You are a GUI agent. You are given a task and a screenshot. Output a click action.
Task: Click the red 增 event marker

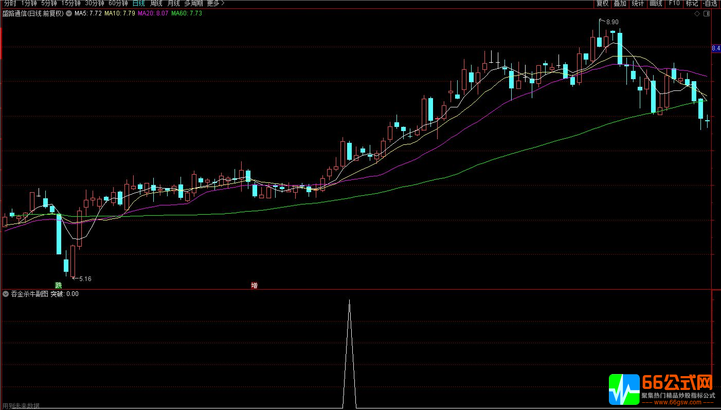point(254,285)
